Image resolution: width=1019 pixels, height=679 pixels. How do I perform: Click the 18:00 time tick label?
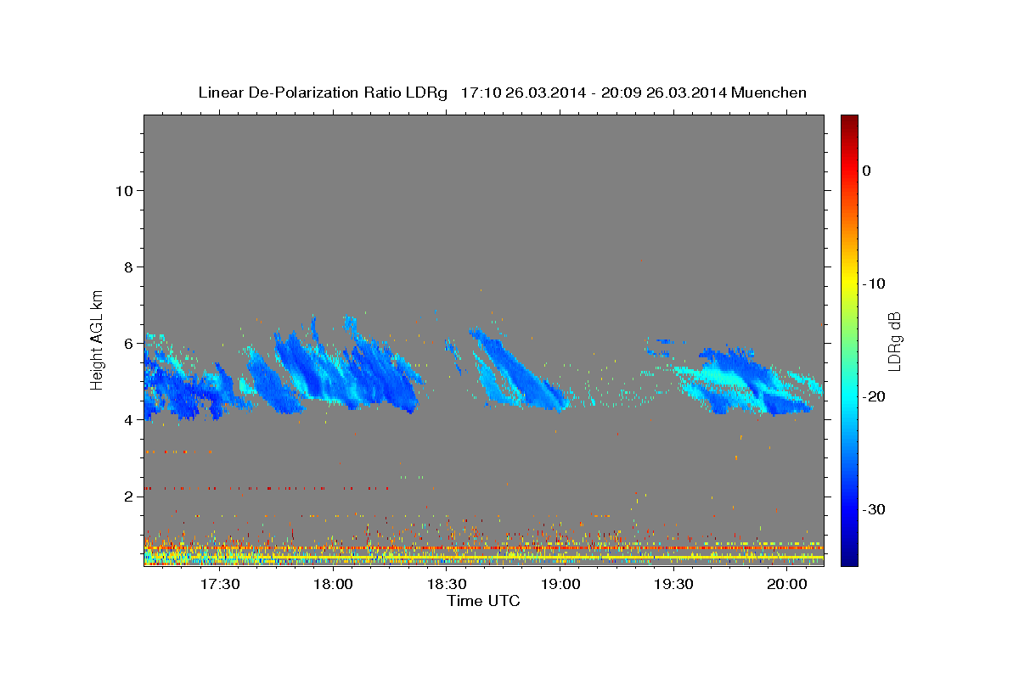(x=333, y=585)
